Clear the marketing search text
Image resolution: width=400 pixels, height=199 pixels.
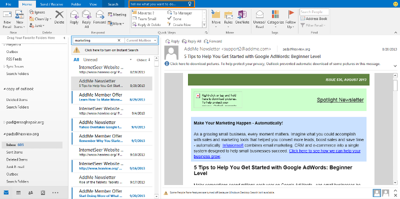click(119, 40)
